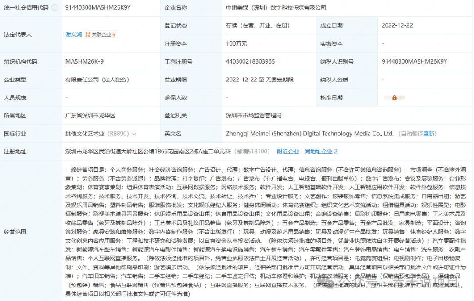474x301 pixels.
Task: Click the 工商注册号 value 440300218303965
Action: click(251, 61)
